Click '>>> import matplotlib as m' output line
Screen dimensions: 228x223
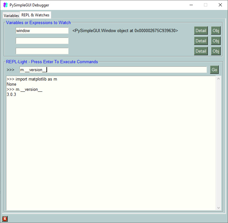click(x=32, y=79)
